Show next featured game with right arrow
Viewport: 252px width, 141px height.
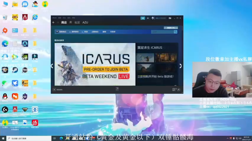point(180,66)
